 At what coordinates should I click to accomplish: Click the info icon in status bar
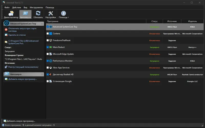pos(3,125)
